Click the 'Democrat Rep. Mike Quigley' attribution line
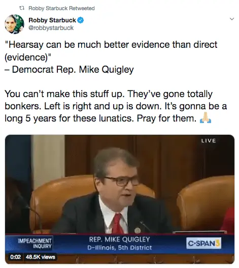Screen dimensions: 239x268 tap(69, 70)
